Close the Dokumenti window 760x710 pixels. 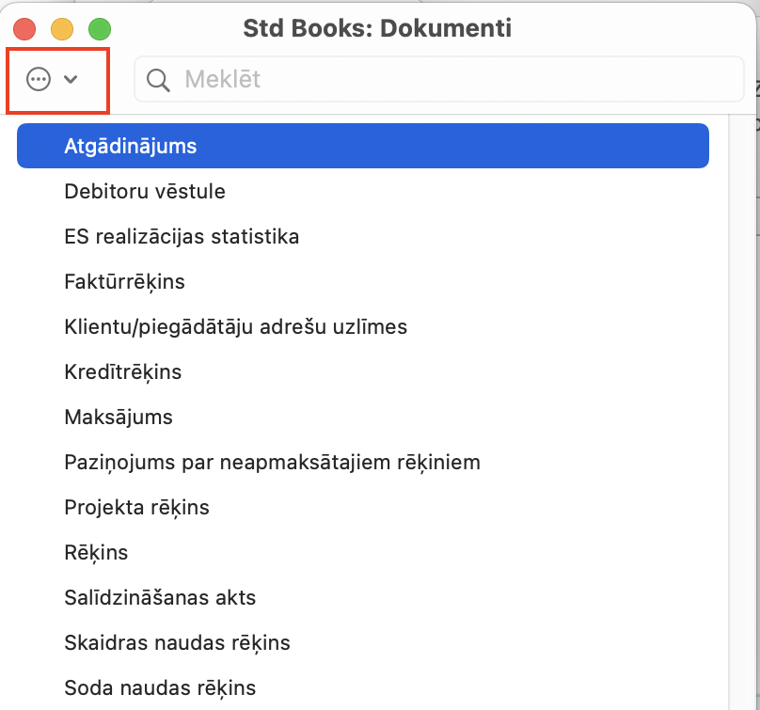(24, 29)
